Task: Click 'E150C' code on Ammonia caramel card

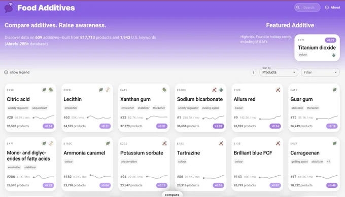Action: point(68,144)
